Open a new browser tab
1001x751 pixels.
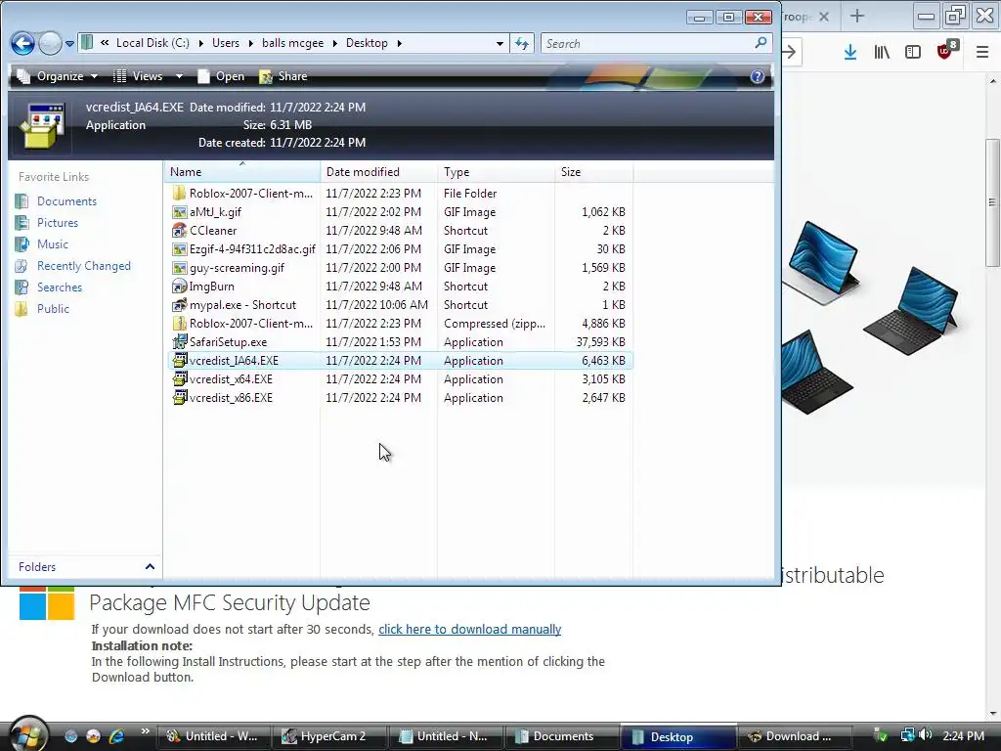(857, 17)
